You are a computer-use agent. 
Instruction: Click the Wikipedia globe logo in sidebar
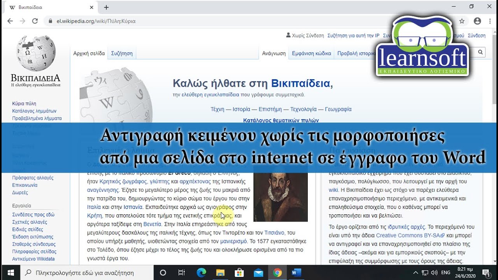click(x=36, y=52)
